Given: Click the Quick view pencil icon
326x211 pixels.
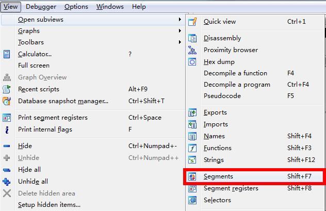Looking at the screenshot, I should pos(192,22).
